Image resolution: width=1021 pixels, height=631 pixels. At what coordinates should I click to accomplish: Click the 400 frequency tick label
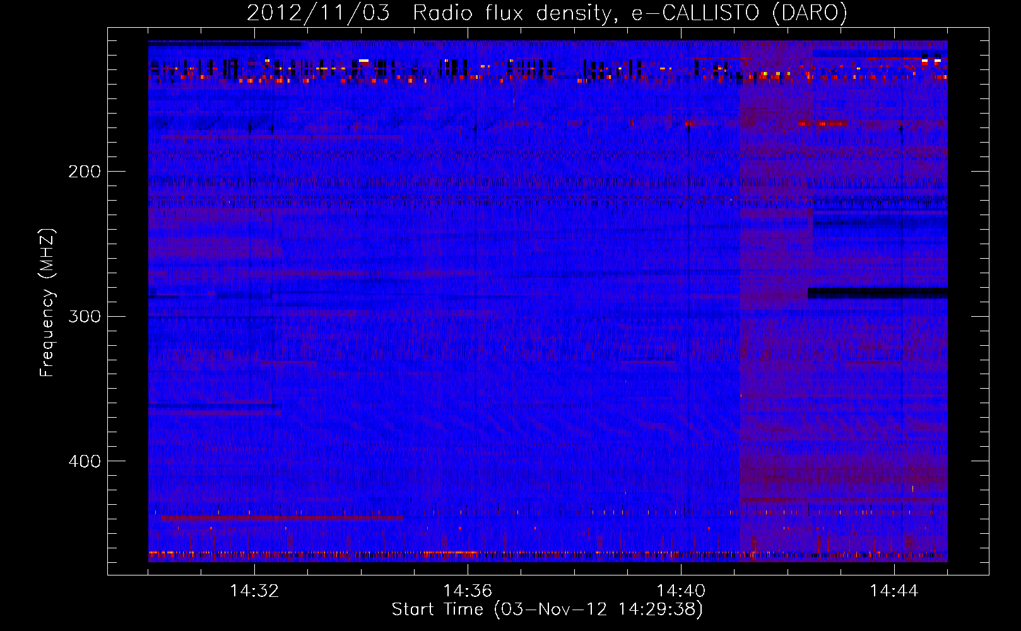point(85,461)
